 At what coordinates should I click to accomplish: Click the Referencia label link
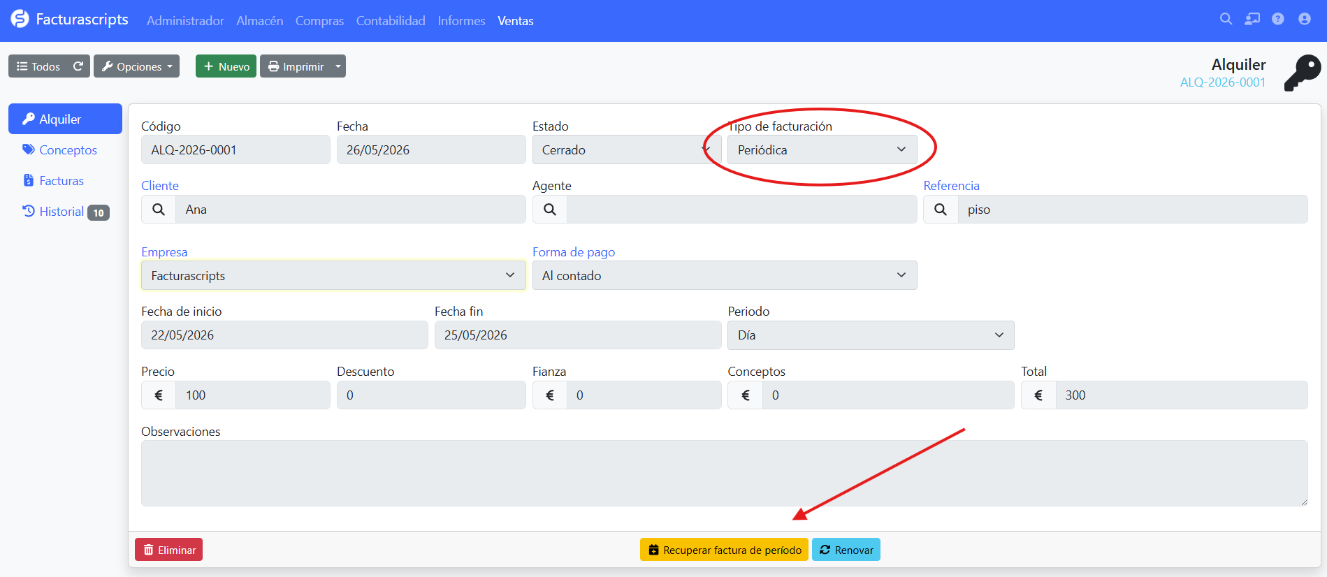coord(951,186)
